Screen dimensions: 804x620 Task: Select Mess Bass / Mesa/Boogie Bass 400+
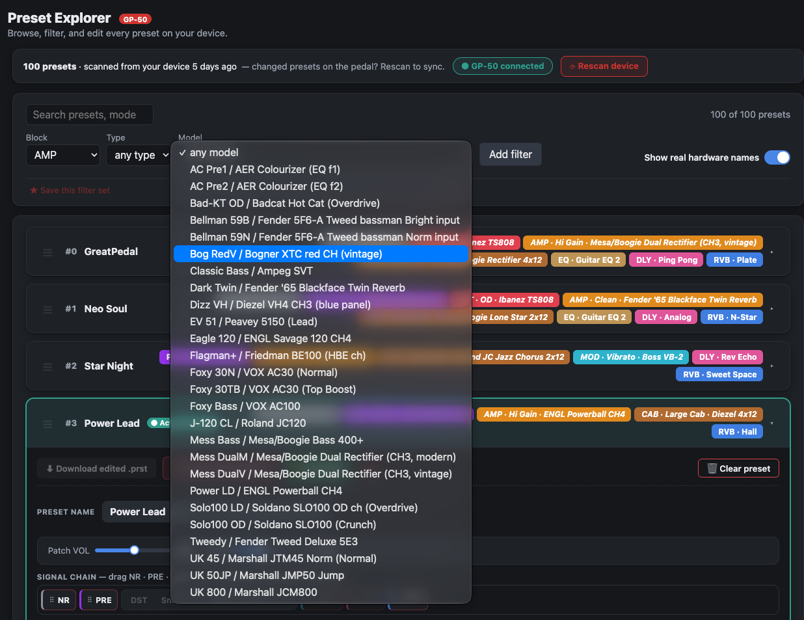coord(321,440)
